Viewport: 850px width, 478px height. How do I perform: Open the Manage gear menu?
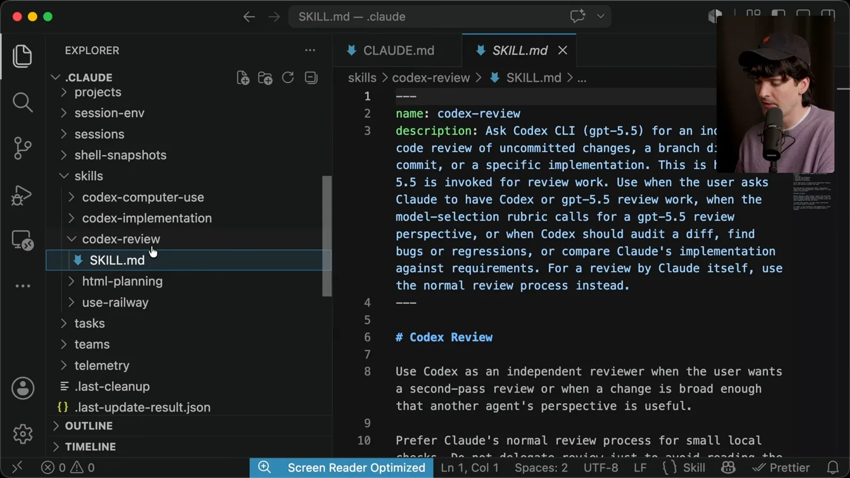(x=23, y=434)
